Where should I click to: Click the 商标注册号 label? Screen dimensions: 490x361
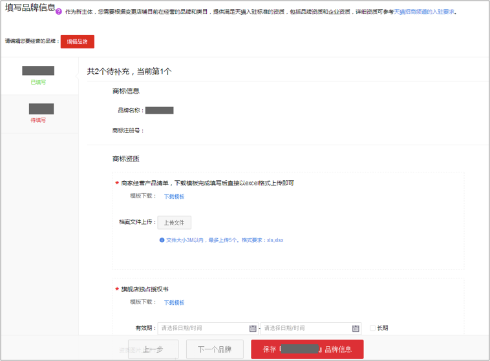point(128,130)
